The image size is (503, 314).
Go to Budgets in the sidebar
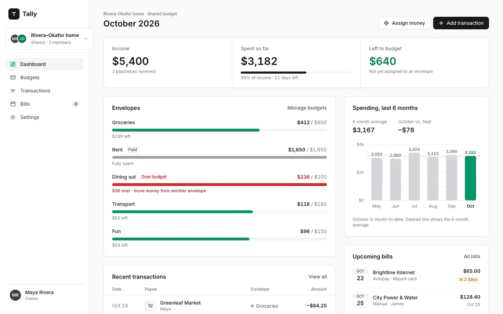[45, 77]
